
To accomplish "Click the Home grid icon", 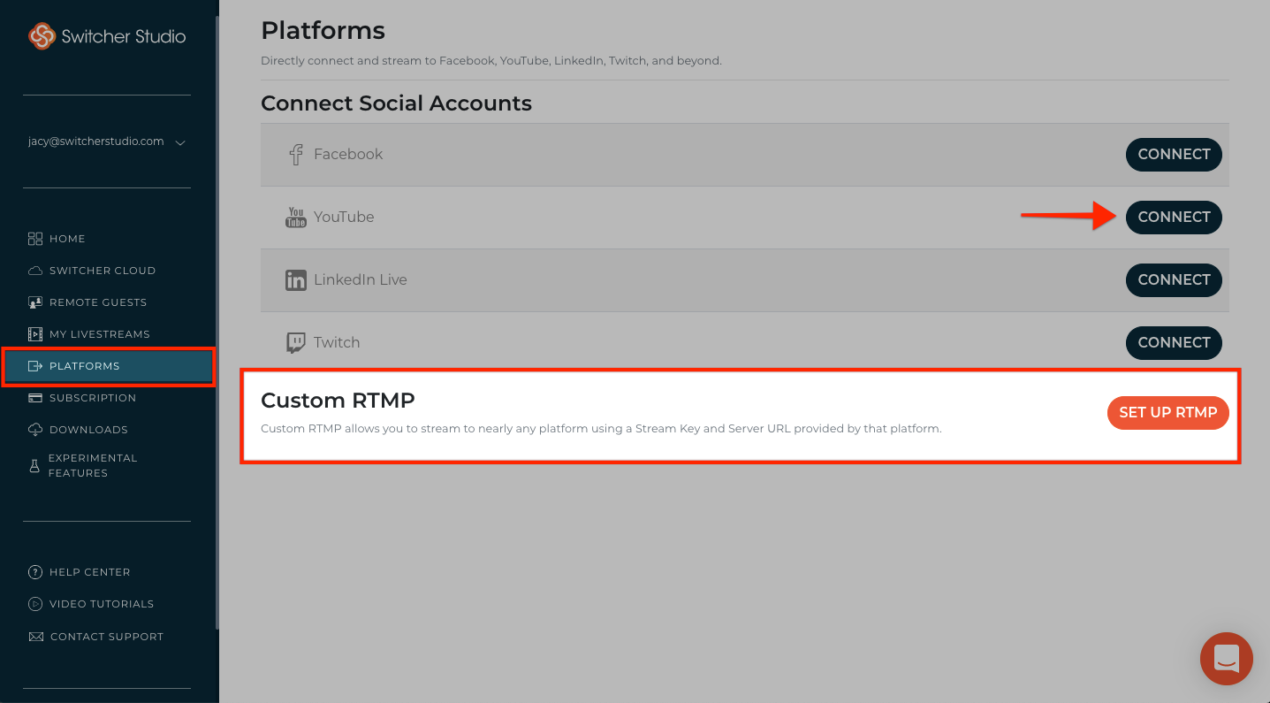I will 35,239.
